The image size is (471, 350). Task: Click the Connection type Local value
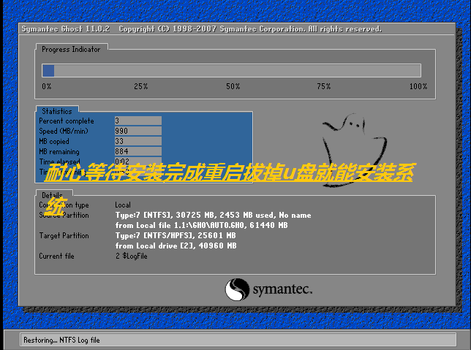[x=123, y=205]
